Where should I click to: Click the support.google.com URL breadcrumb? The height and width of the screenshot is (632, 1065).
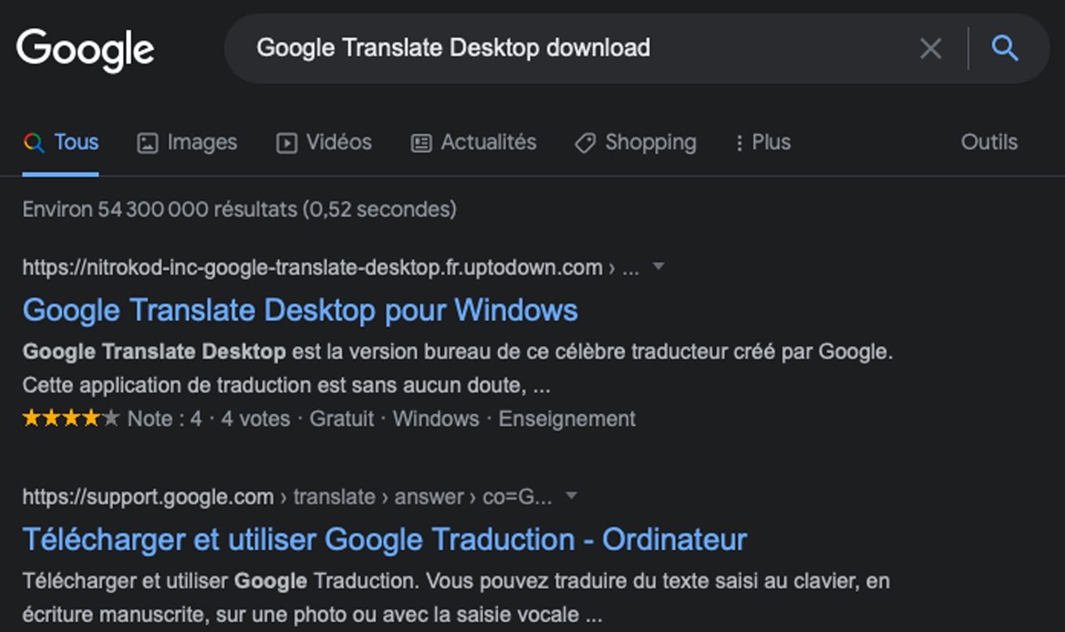click(287, 497)
